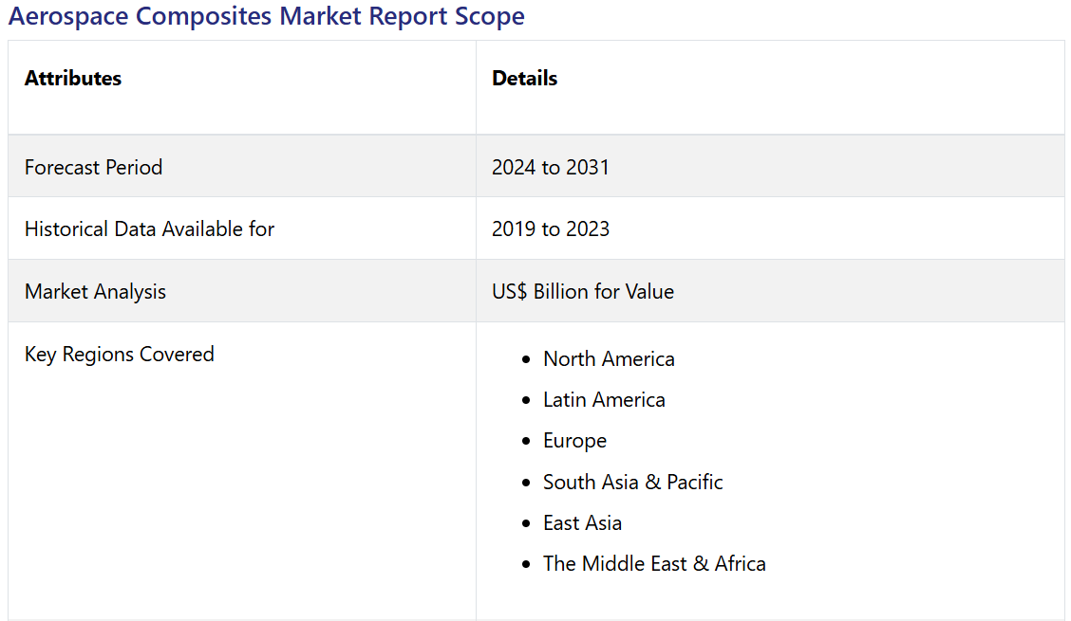Viewport: 1071px width, 621px height.
Task: Click the 2024 to 2031 value cell
Action: point(551,167)
